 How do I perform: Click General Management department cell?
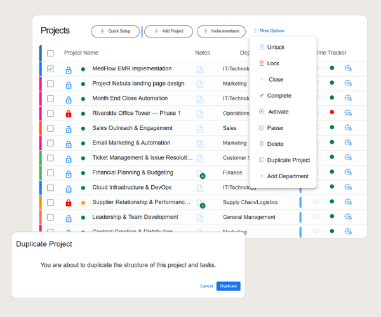click(249, 217)
